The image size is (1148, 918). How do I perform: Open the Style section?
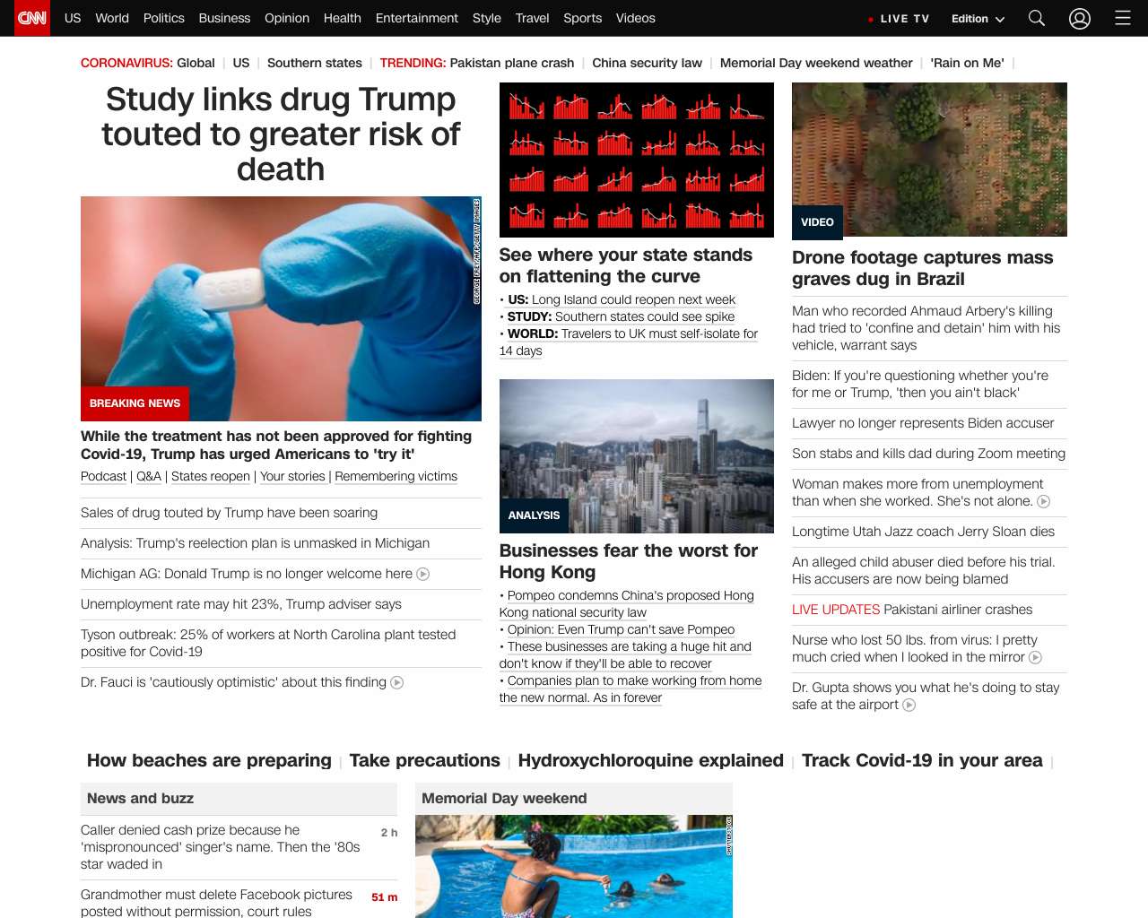pos(487,18)
